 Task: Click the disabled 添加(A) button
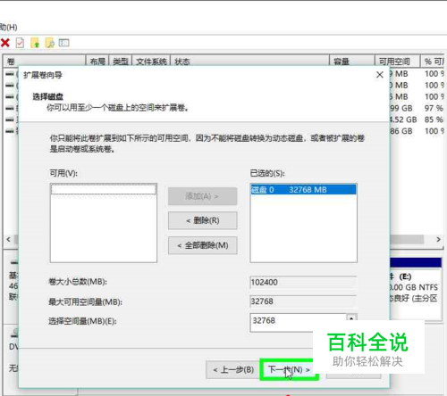click(203, 196)
